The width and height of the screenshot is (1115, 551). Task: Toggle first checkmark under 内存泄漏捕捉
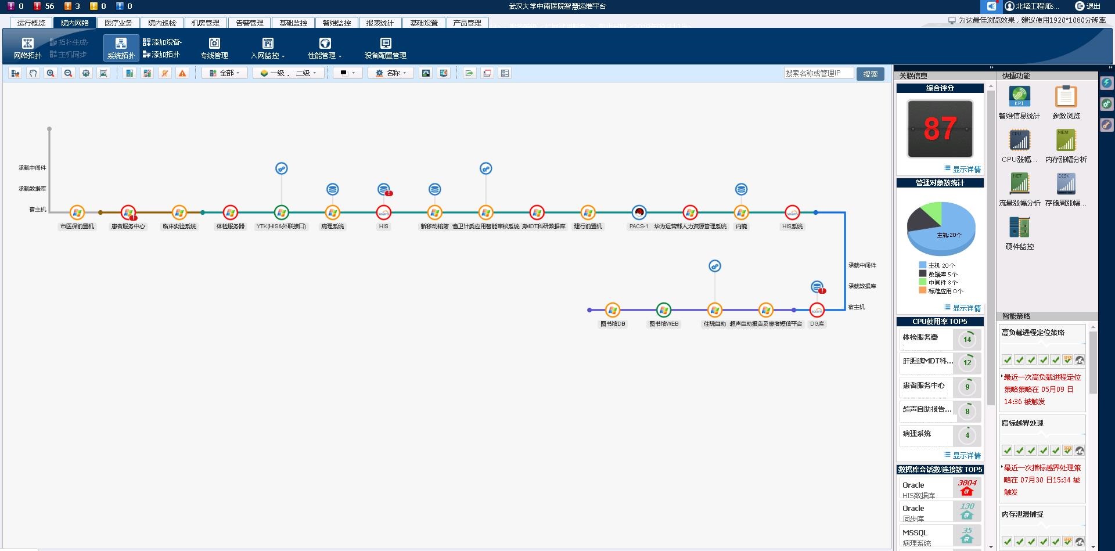(x=1007, y=542)
